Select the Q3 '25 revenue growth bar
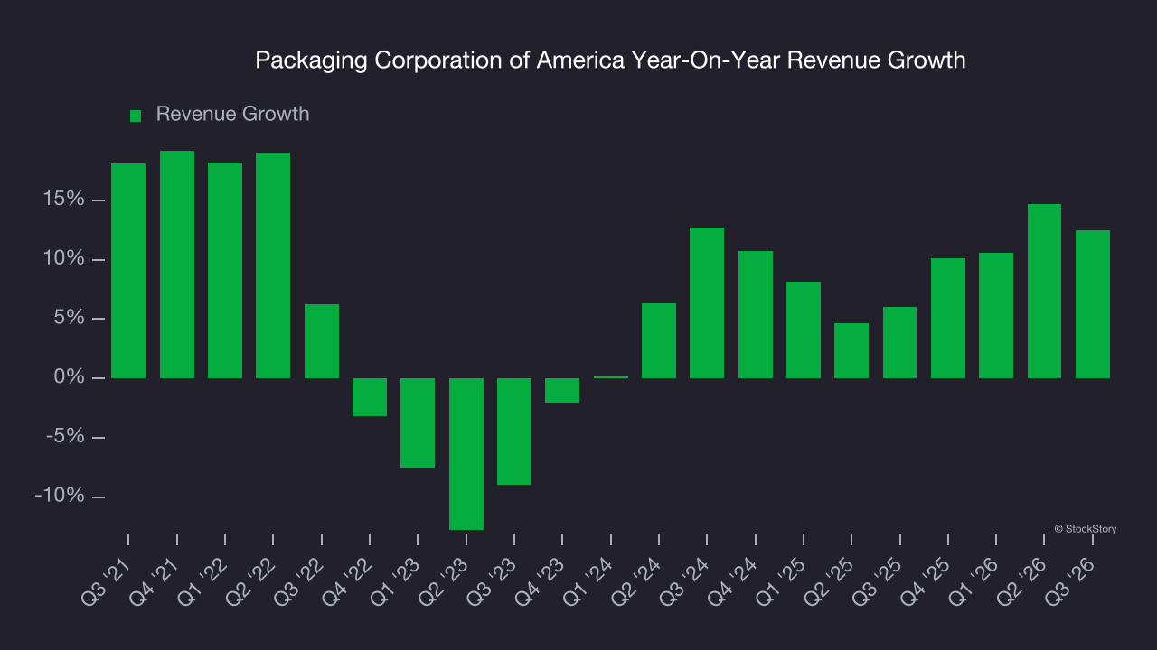The image size is (1157, 650). click(x=900, y=342)
